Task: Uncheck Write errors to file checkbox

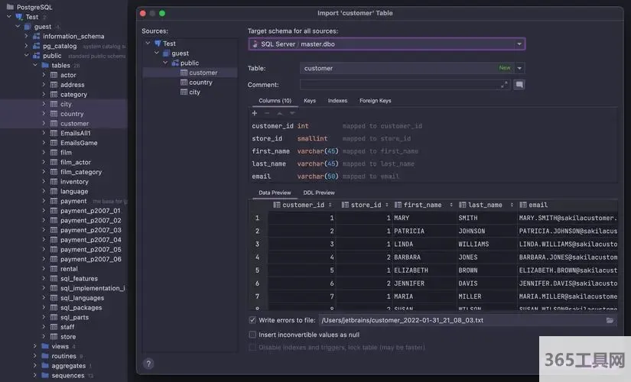Action: (x=253, y=320)
